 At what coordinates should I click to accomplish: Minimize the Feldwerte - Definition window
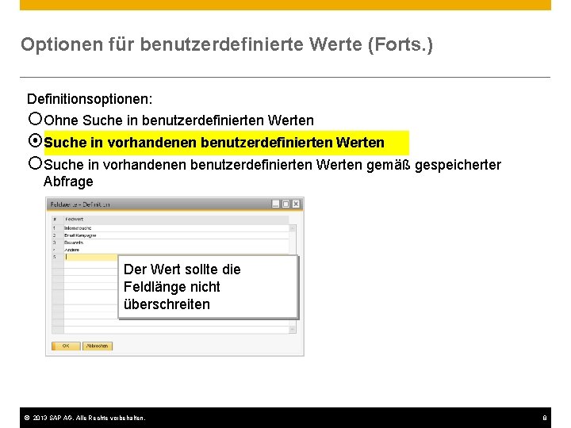276,204
